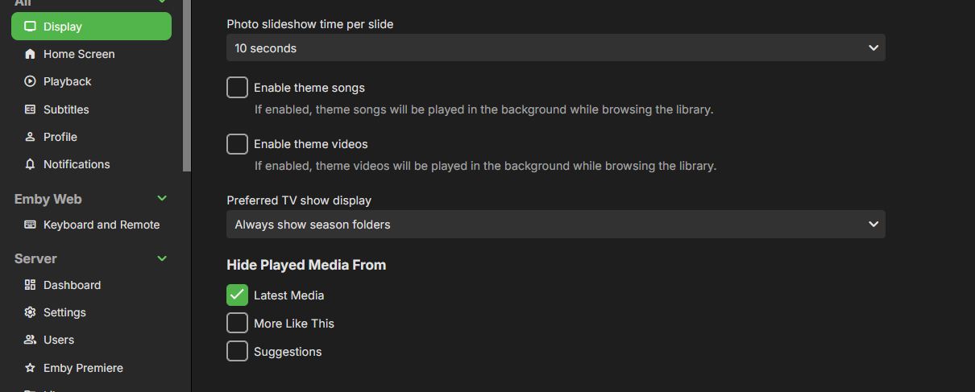
Task: Open the Preferred TV show display dropdown
Action: [x=555, y=225]
